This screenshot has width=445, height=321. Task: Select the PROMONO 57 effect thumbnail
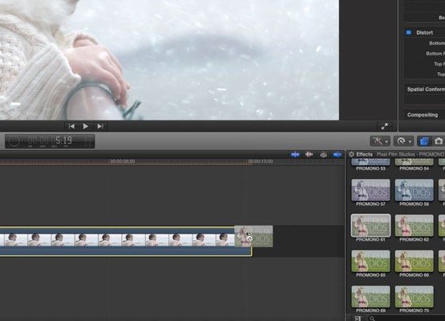pos(370,190)
